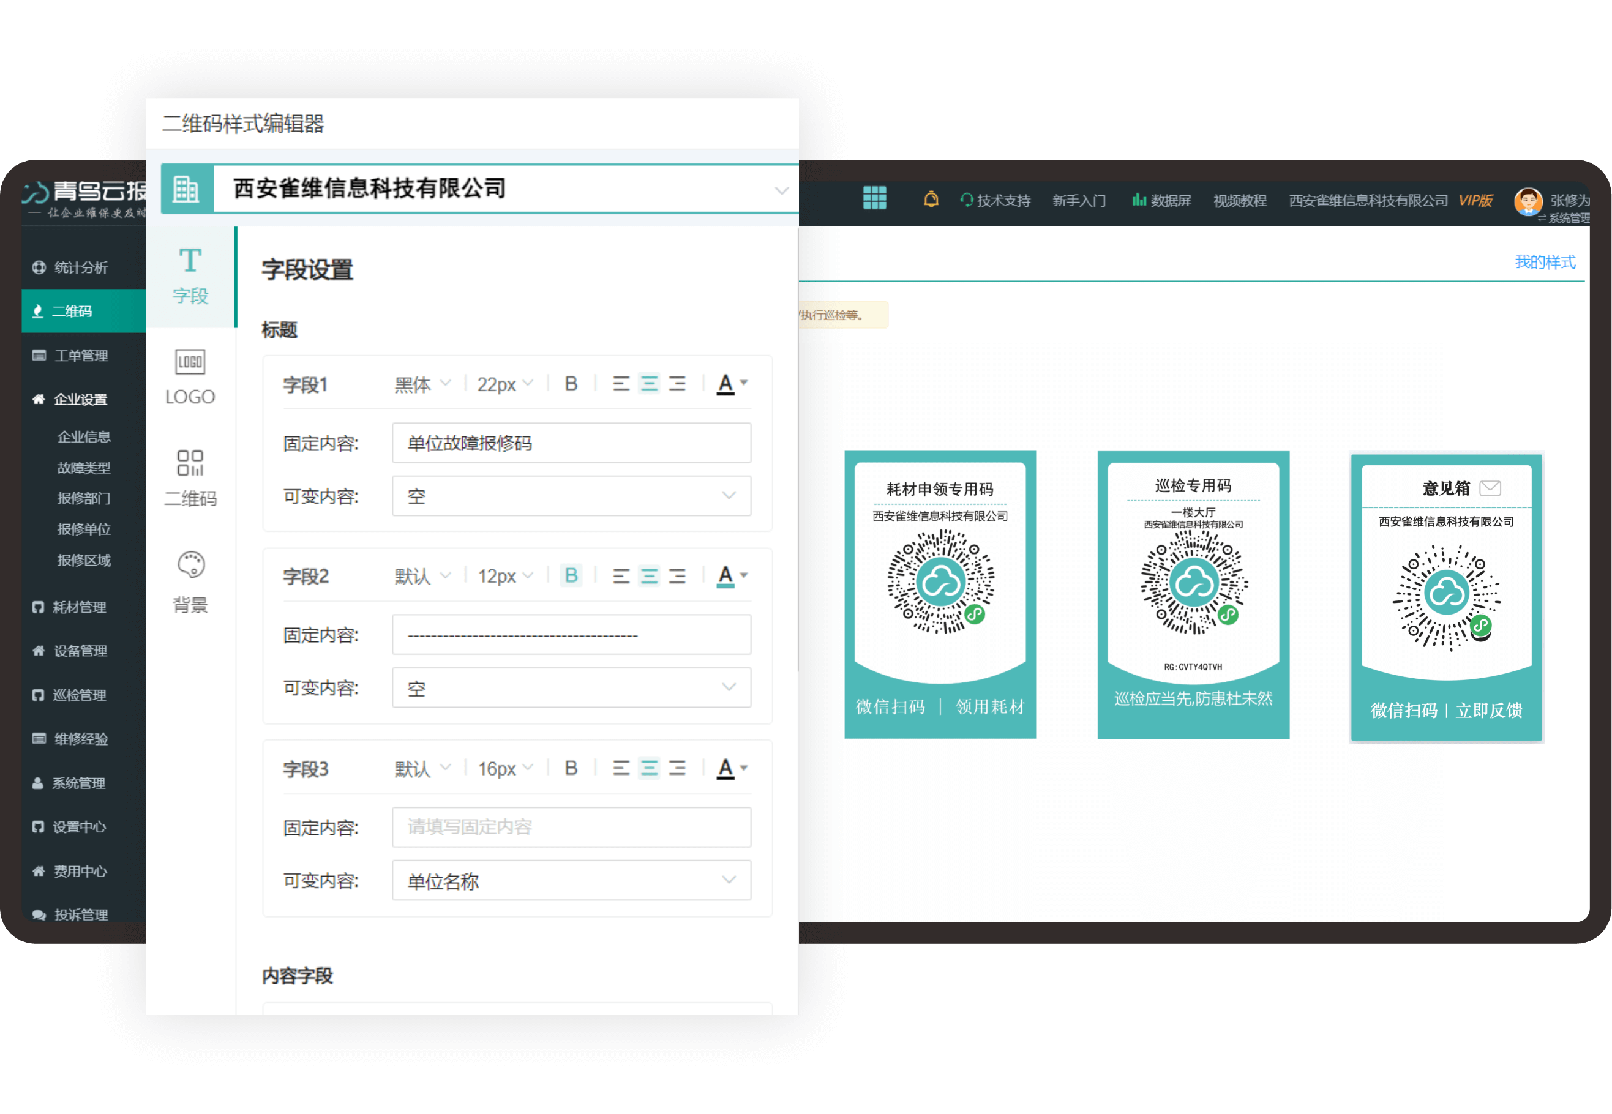Open the 背景 palette tab
The width and height of the screenshot is (1612, 1114).
(190, 582)
